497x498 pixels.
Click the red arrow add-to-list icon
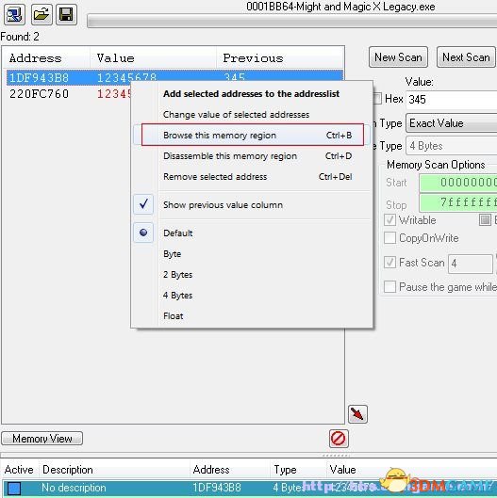[x=357, y=414]
